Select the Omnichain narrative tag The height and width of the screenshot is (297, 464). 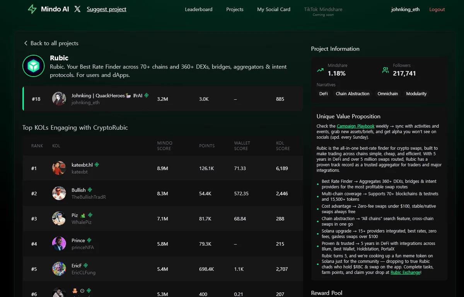tap(388, 94)
